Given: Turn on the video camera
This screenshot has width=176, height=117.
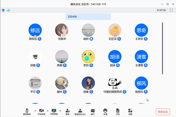Looking at the screenshot, I should coord(41,112).
